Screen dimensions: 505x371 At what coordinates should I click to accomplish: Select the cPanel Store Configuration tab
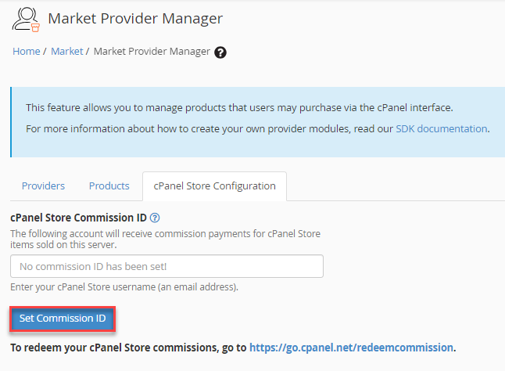point(214,186)
